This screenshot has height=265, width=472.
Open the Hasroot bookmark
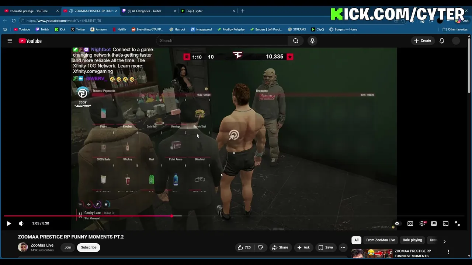tap(177, 29)
